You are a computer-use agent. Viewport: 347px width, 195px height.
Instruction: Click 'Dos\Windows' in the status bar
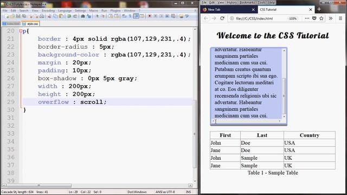point(137,192)
